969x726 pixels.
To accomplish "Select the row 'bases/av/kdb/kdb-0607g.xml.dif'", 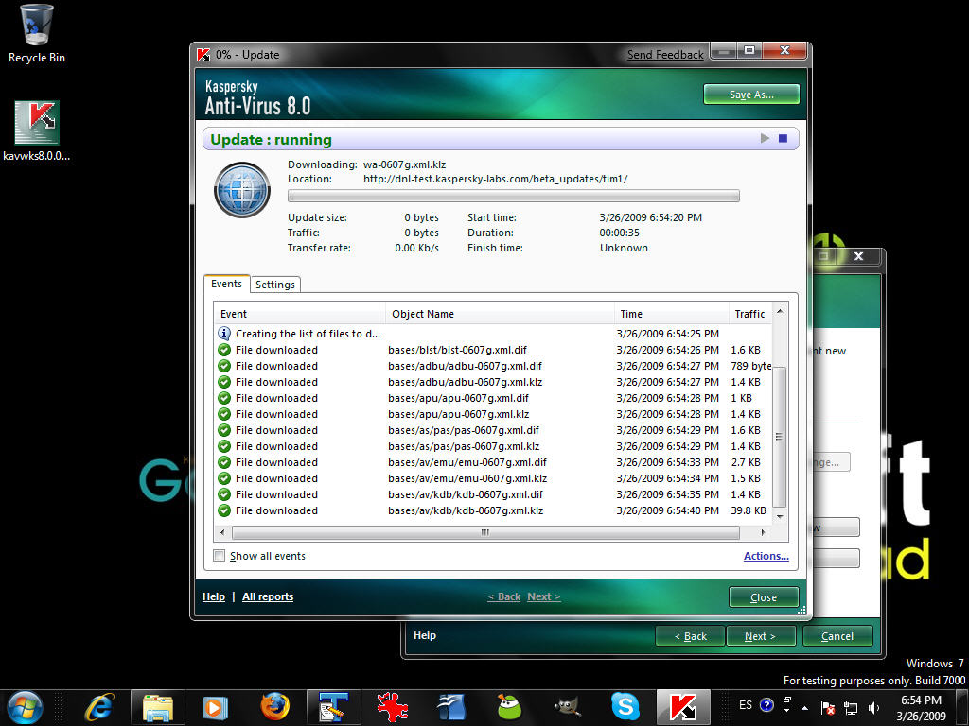I will [x=492, y=494].
